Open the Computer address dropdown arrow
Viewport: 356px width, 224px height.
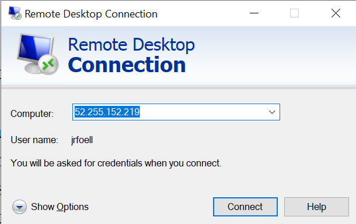272,112
